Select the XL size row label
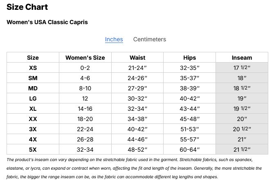This screenshot has width=274, height=186. tap(33, 109)
